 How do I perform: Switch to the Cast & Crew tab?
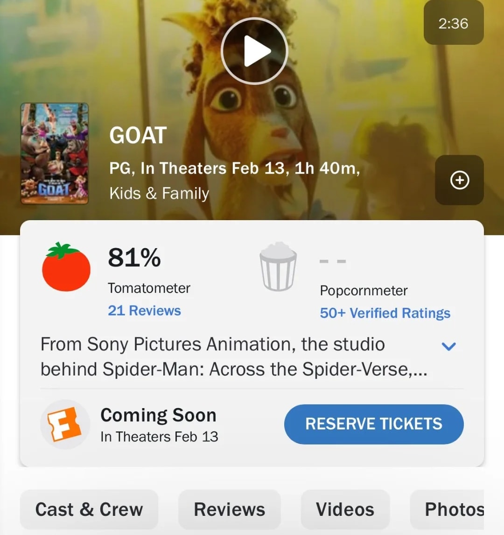[89, 509]
